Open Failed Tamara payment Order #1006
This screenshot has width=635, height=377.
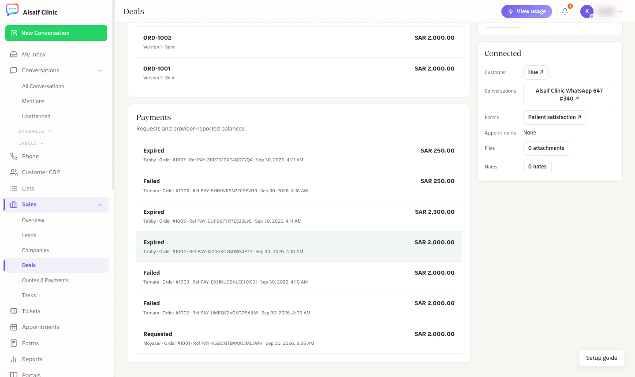(299, 186)
